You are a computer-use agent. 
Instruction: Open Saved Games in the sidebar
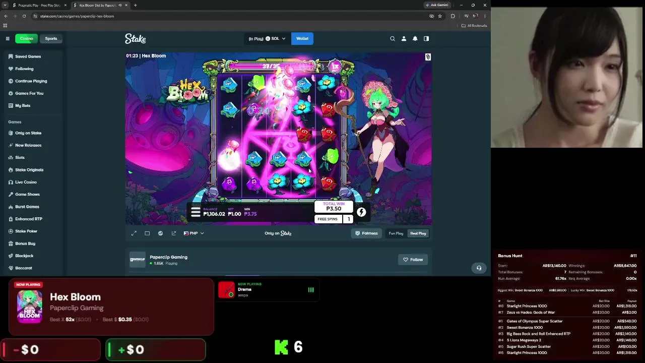(x=28, y=56)
